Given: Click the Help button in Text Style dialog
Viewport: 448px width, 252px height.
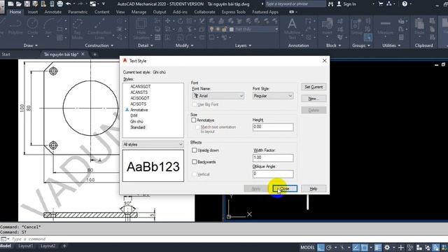Looking at the screenshot, I should (x=314, y=188).
